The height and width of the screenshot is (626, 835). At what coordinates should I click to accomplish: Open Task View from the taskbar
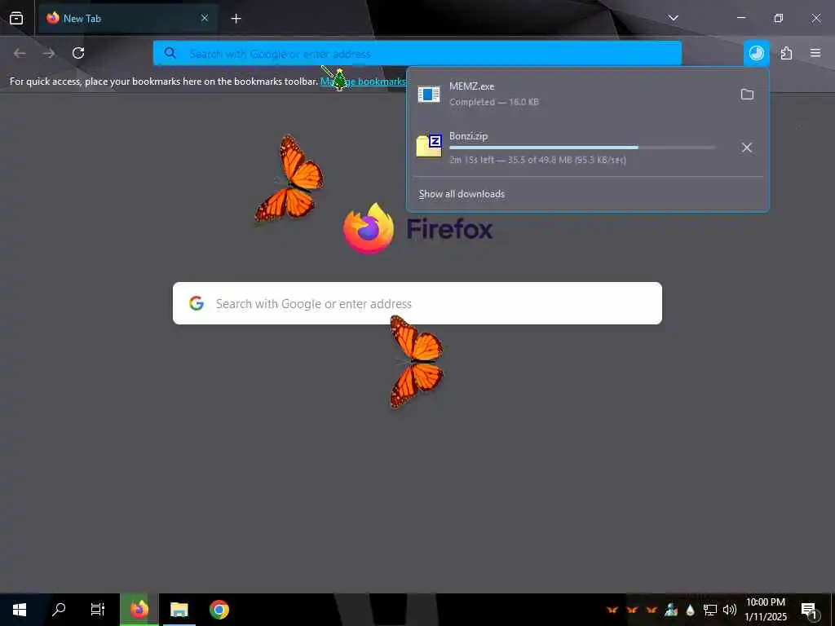point(98,610)
